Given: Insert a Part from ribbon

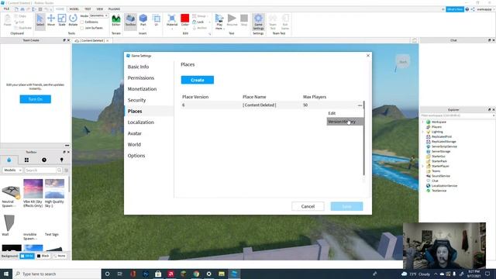Looking at the screenshot, I should [143, 21].
